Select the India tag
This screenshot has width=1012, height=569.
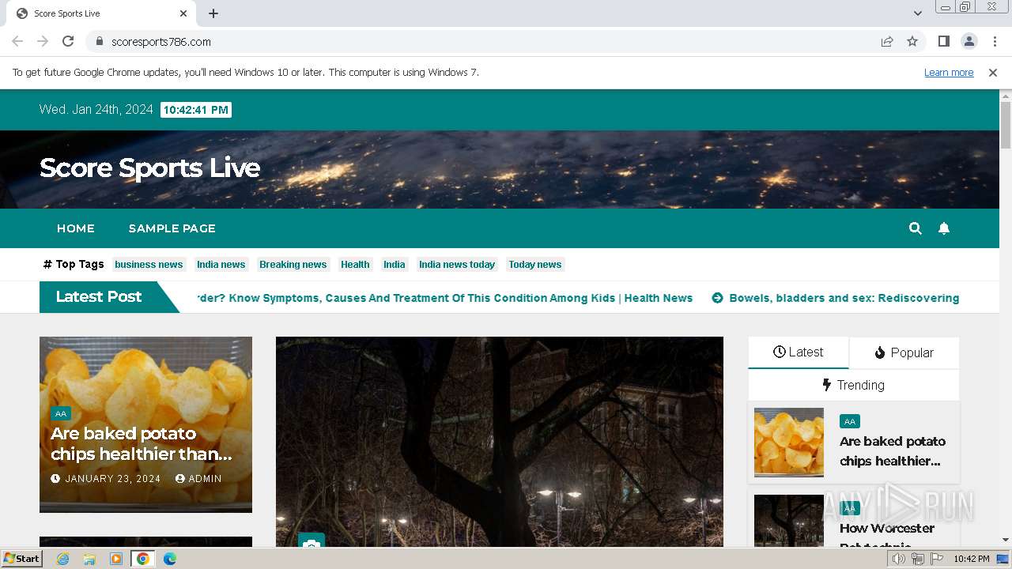pyautogui.click(x=395, y=265)
